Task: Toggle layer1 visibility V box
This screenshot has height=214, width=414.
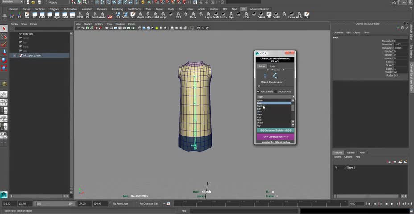Action: (336, 167)
